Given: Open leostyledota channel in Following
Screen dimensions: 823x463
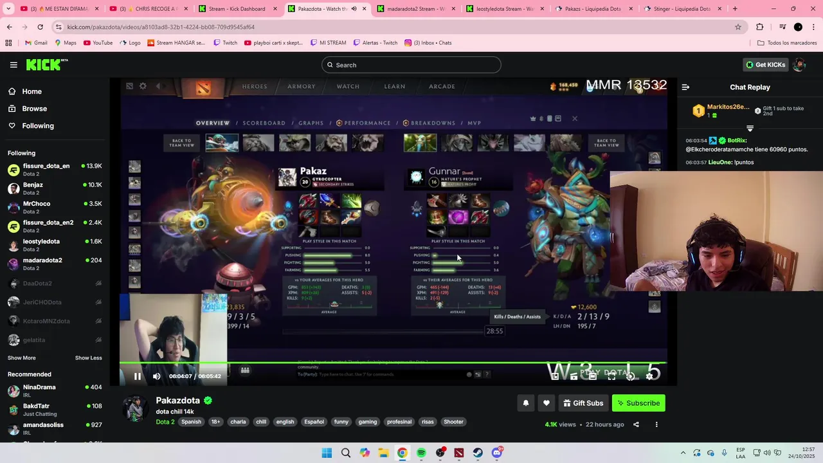Looking at the screenshot, I should pos(55,245).
